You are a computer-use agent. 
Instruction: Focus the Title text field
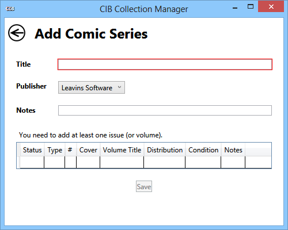[165, 64]
